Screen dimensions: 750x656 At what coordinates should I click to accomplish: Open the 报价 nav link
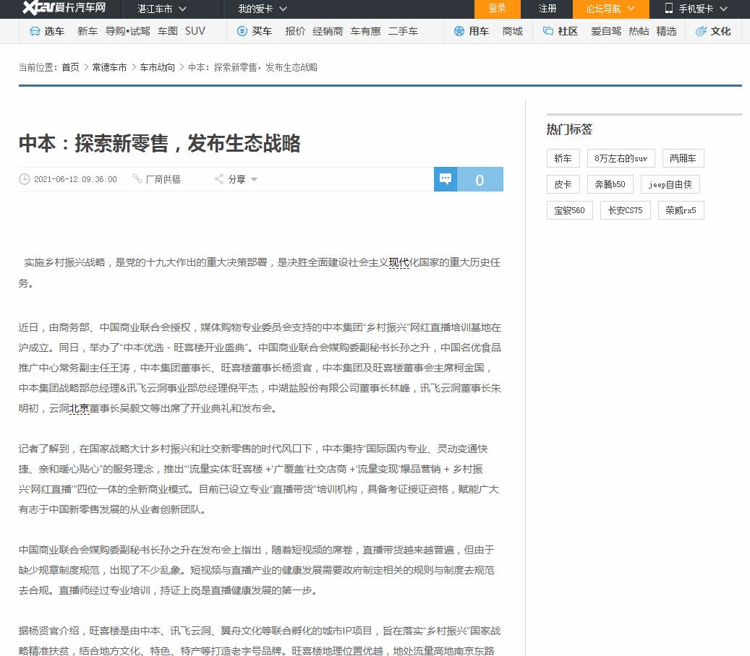pos(294,32)
